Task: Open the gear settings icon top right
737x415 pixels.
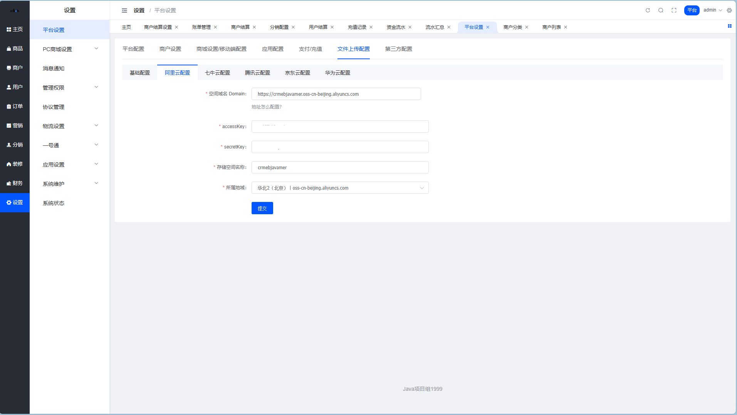Action: [x=729, y=10]
